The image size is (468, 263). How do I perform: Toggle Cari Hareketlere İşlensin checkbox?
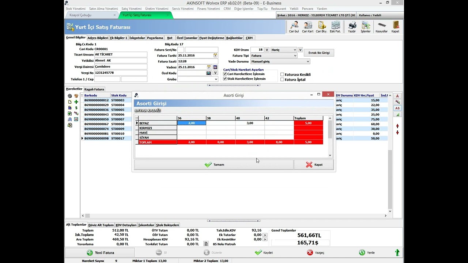[225, 74]
